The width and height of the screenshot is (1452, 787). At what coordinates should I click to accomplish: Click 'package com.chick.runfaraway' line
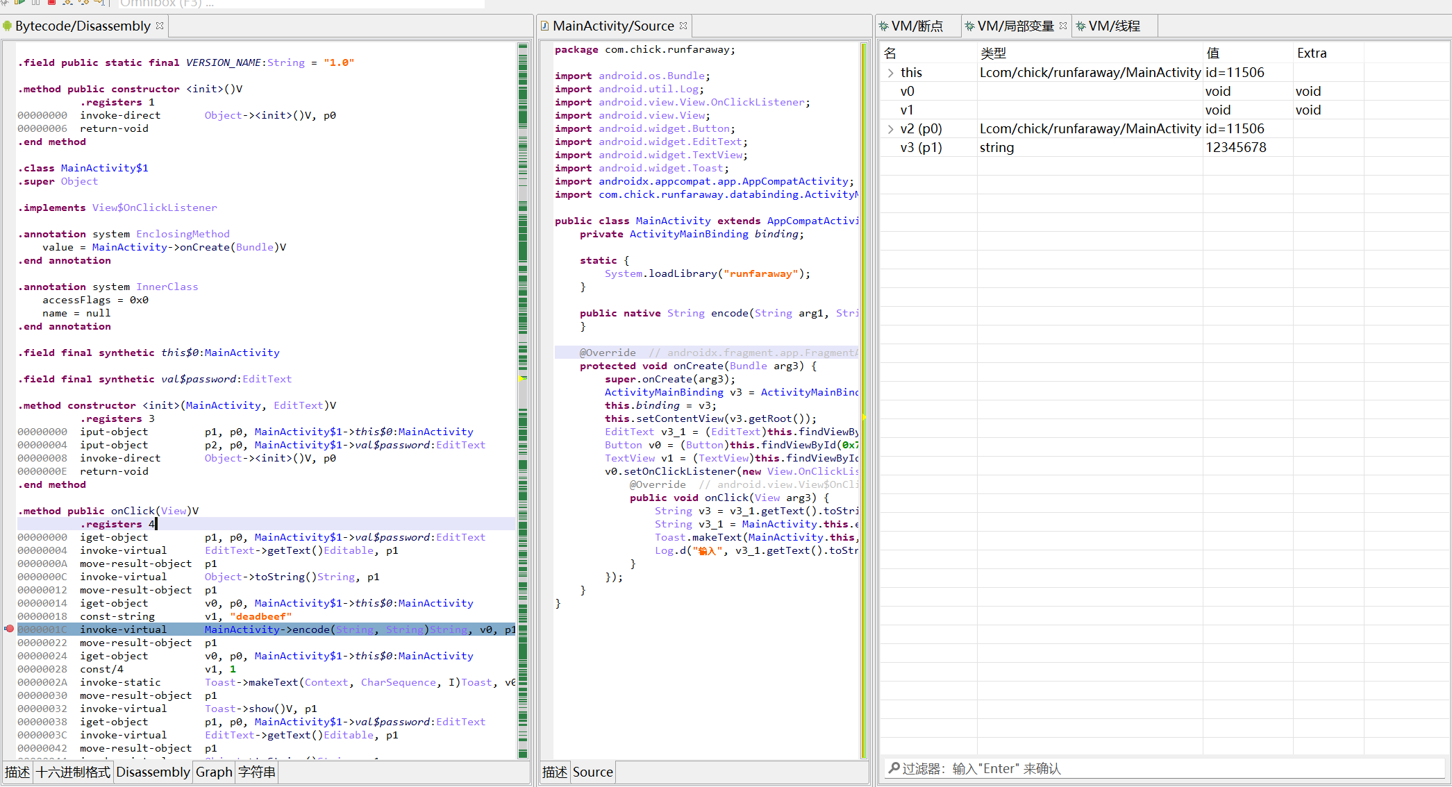click(644, 49)
